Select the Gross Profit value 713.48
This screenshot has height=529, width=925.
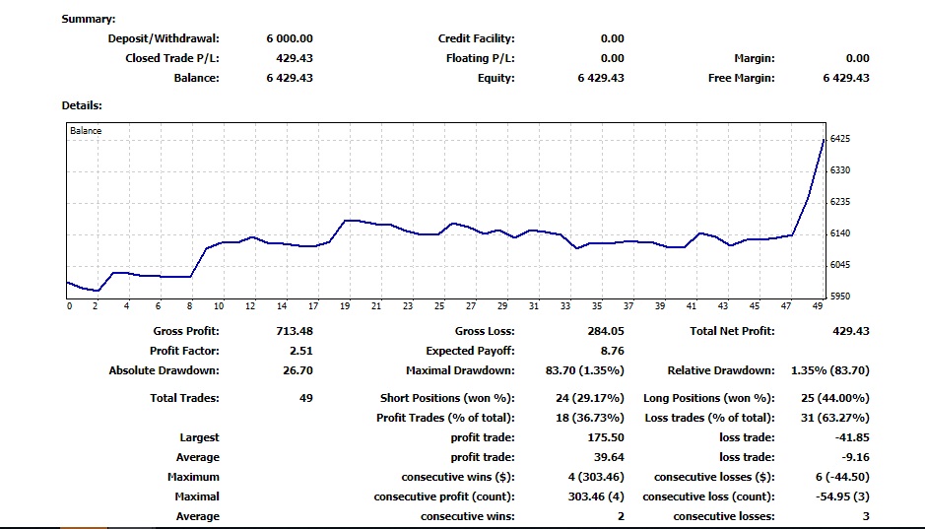[x=295, y=331]
